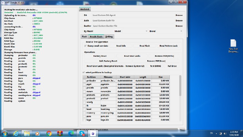Enable the DA checkbox
Screen dimensions: 243x137
[x=82, y=15]
